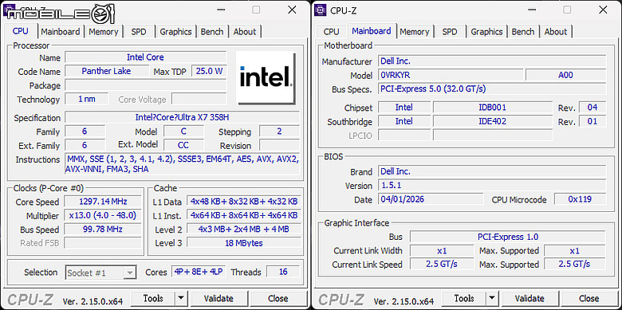Switch to Mainboard tab in left window
The height and width of the screenshot is (310, 622).
click(x=61, y=32)
